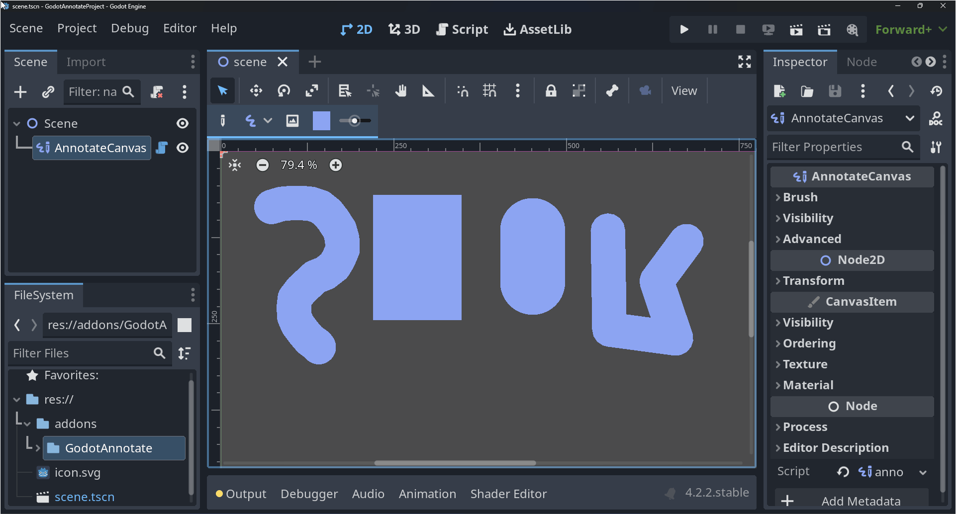Activate the Move Mode tool
The image size is (956, 514).
pos(256,91)
